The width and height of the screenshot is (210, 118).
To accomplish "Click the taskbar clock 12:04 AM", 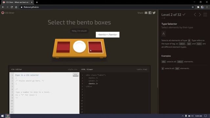I will pos(199,116).
